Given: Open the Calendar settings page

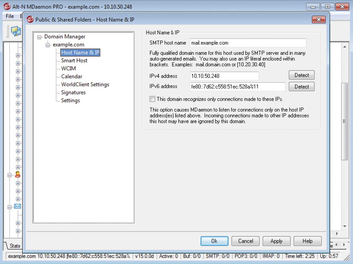Looking at the screenshot, I should click(x=72, y=76).
